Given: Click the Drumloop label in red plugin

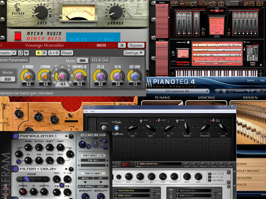Looking at the screenshot, I should 183,63.
